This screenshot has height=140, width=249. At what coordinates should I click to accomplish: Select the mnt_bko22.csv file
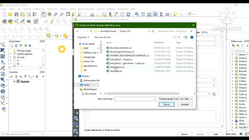tap(117, 67)
